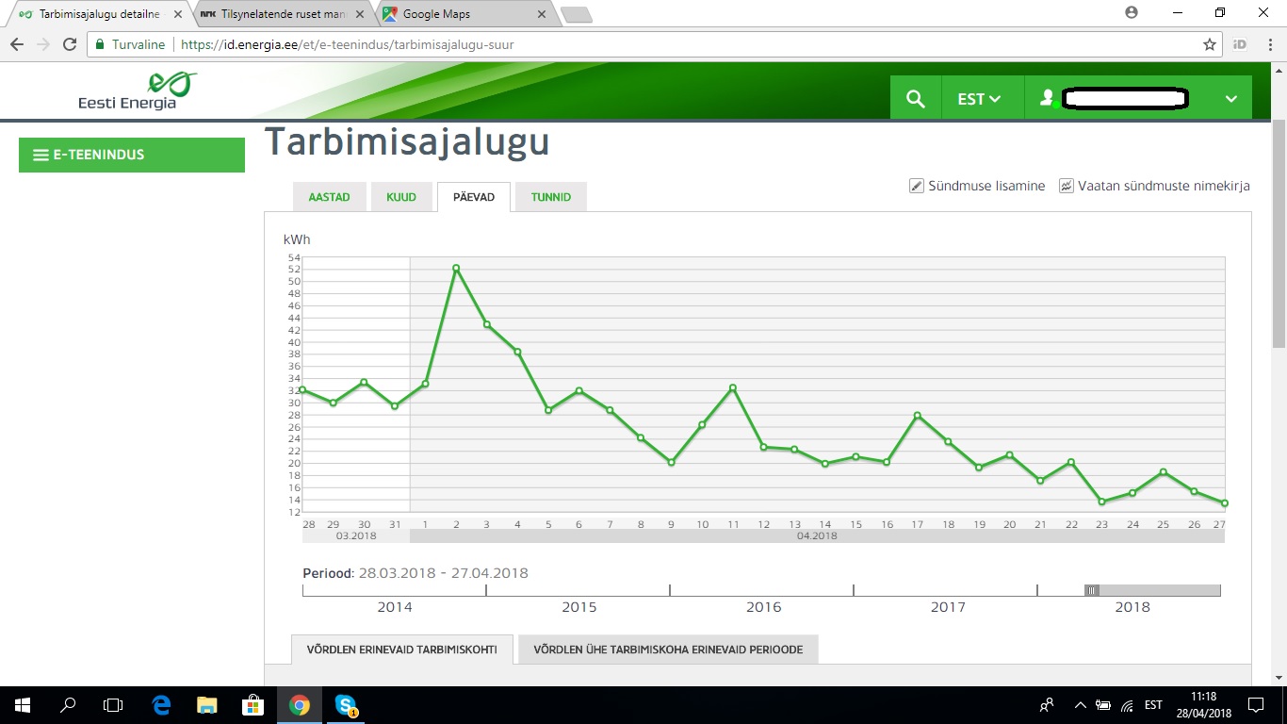Open Skype from the Windows taskbar
The width and height of the screenshot is (1287, 724).
point(346,704)
